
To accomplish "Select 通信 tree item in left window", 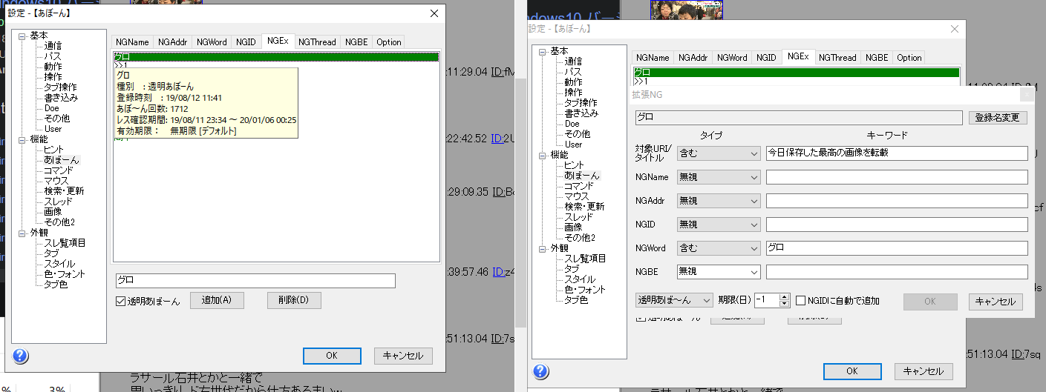I will click(x=53, y=46).
